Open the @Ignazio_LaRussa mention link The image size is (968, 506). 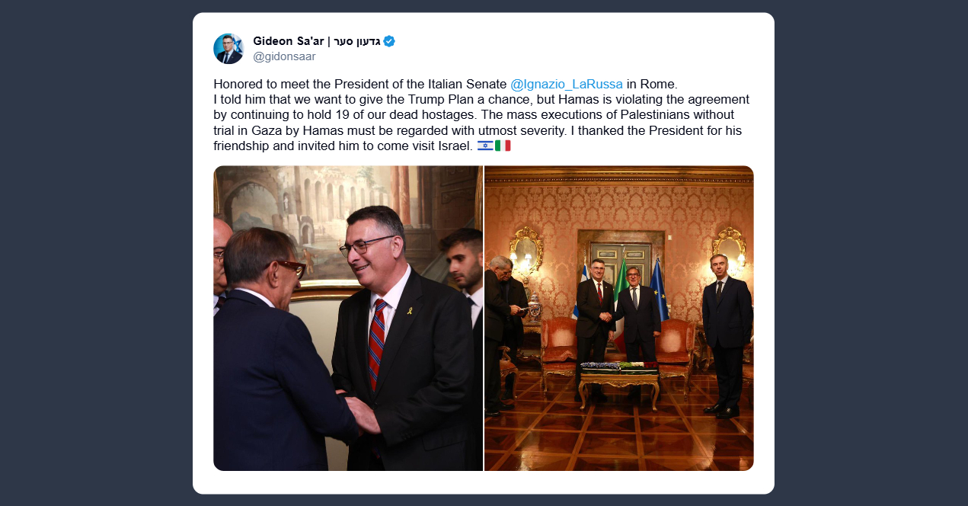567,84
